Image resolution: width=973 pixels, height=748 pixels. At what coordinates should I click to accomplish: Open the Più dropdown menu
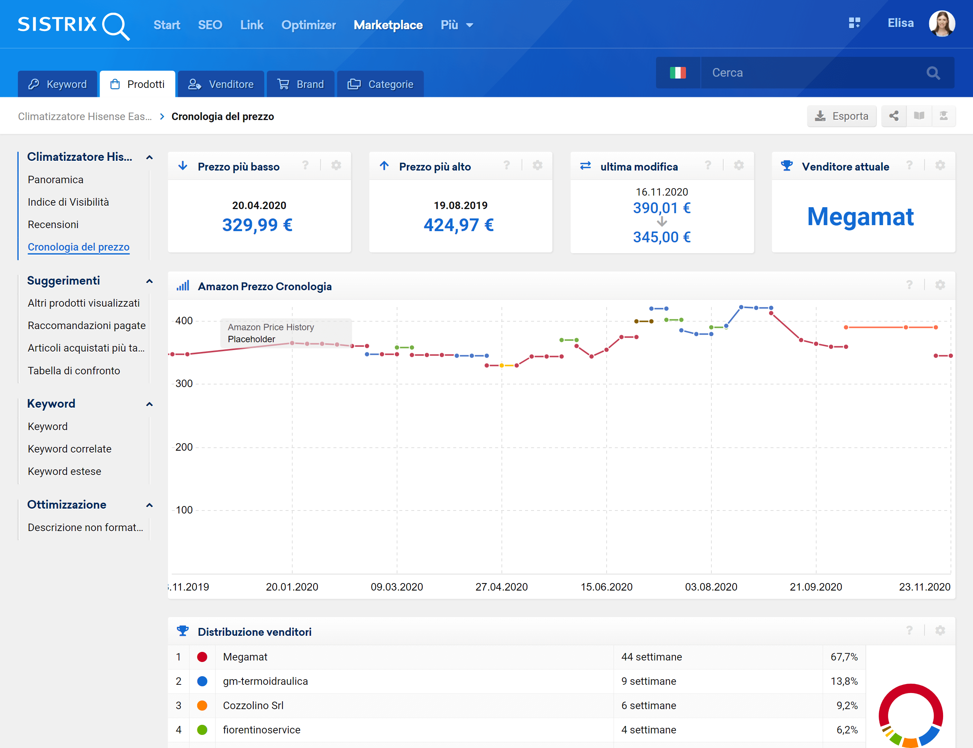[x=457, y=25]
